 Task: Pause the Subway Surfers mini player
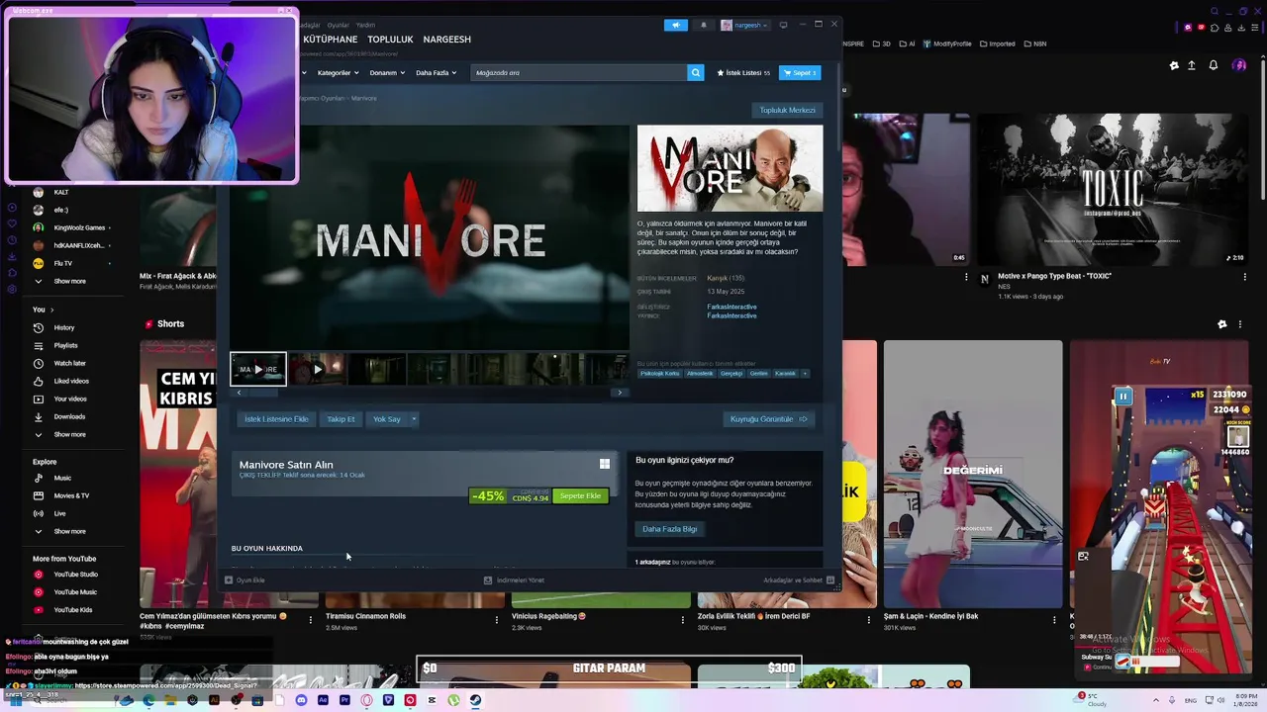[1123, 397]
